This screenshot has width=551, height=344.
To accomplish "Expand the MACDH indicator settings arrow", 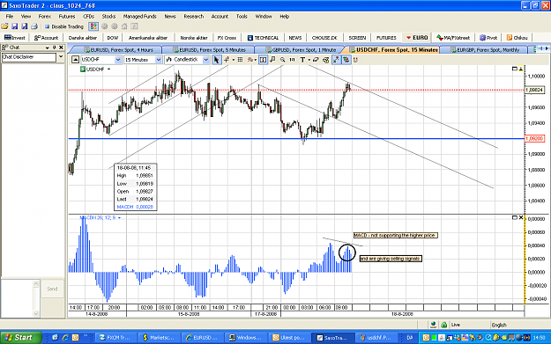I will pyautogui.click(x=120, y=218).
